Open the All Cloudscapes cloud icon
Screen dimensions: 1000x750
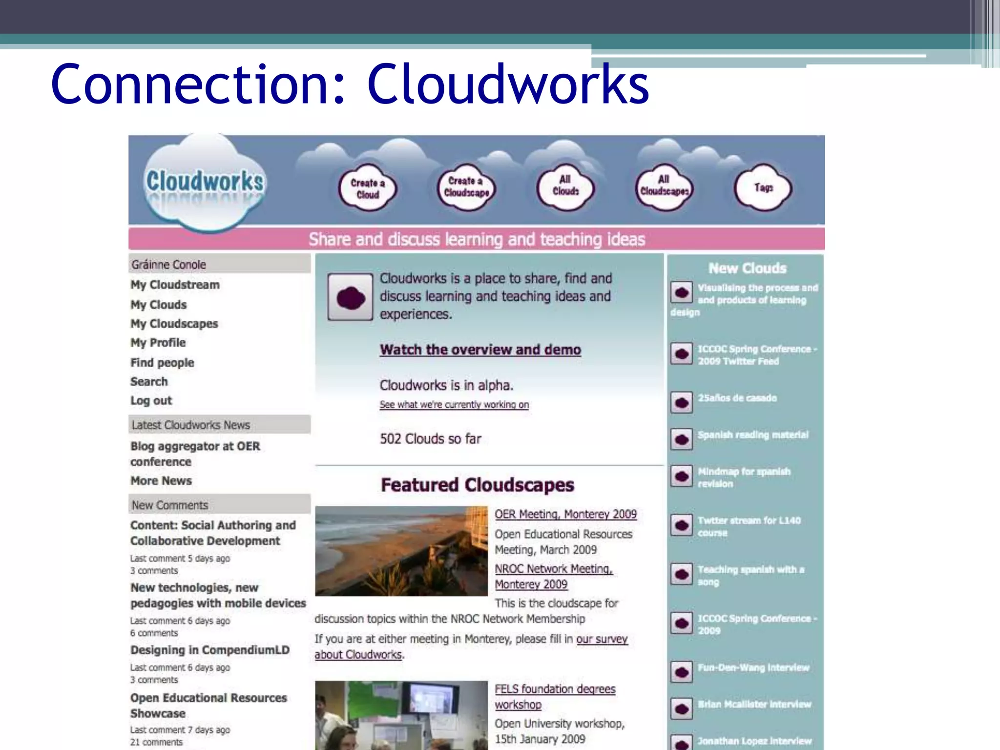tap(664, 187)
